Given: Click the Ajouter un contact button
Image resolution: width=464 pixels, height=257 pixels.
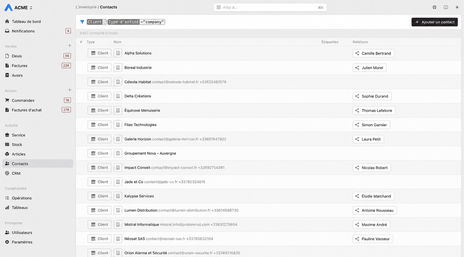Looking at the screenshot, I should click(435, 22).
